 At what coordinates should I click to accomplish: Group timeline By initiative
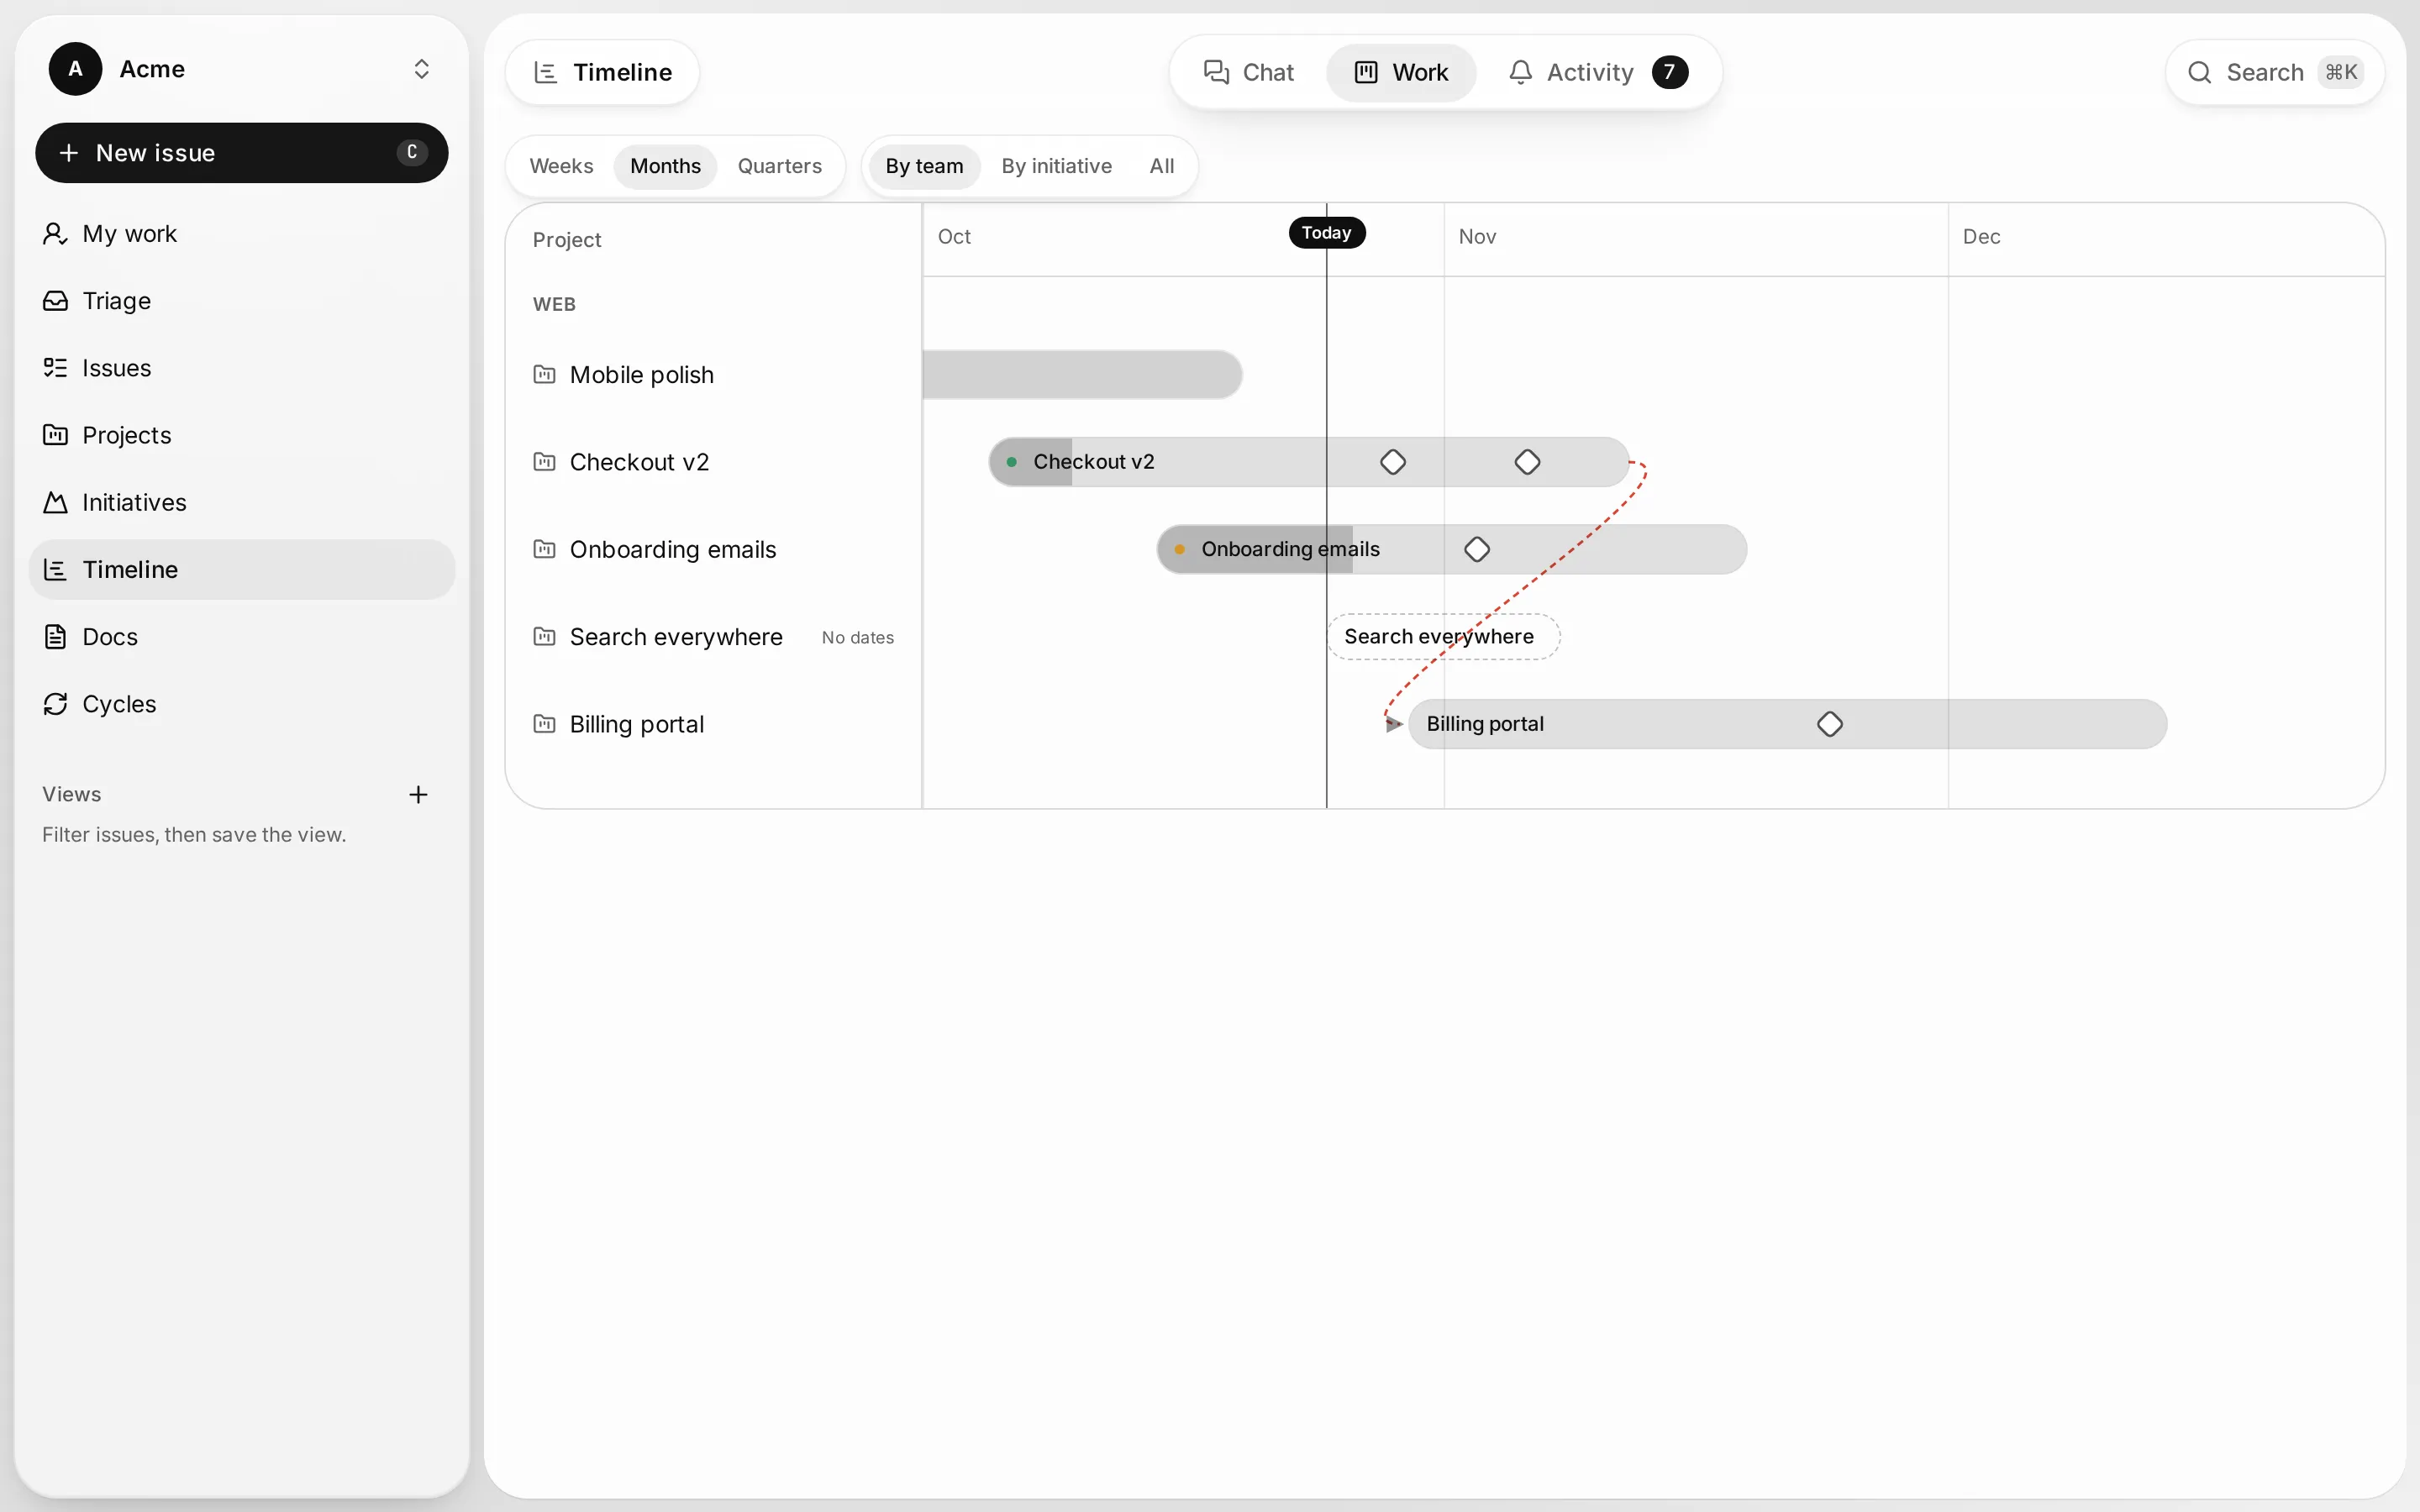pyautogui.click(x=1057, y=166)
